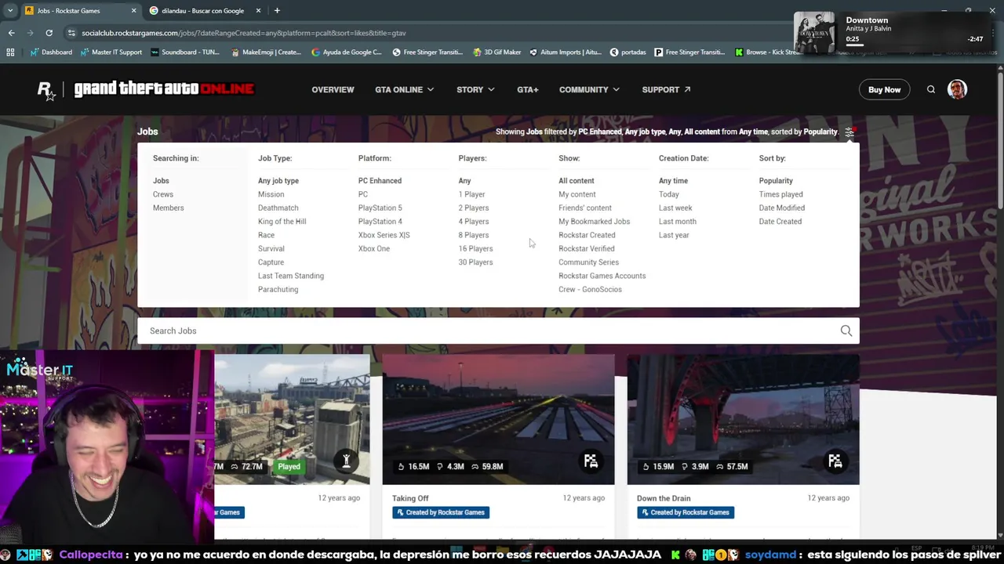
Task: Close the Jobs - Rockstar Games tab
Action: coord(133,10)
